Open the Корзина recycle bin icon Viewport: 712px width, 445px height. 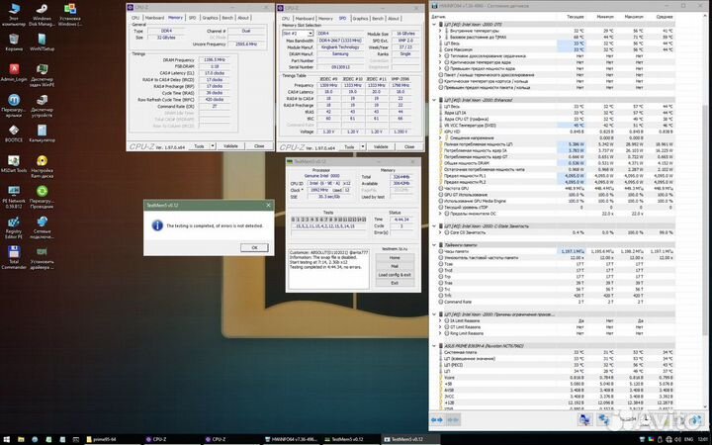(x=14, y=42)
